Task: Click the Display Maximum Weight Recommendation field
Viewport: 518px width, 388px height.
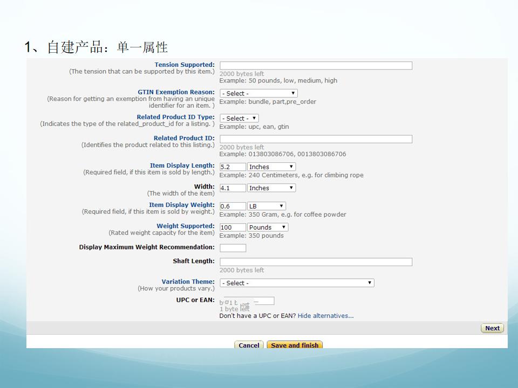Action: tap(233, 248)
